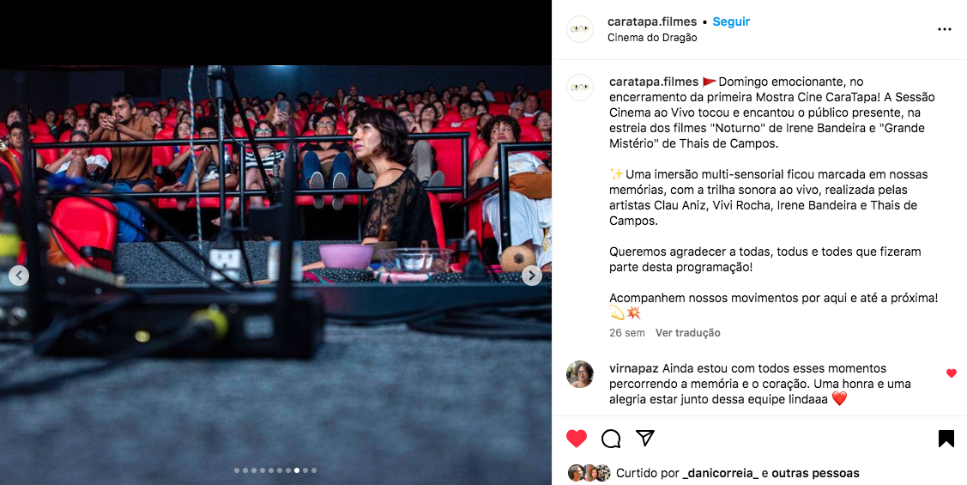The image size is (967, 485).
Task: Toggle like on virnapaz's comment
Action: pyautogui.click(x=951, y=373)
